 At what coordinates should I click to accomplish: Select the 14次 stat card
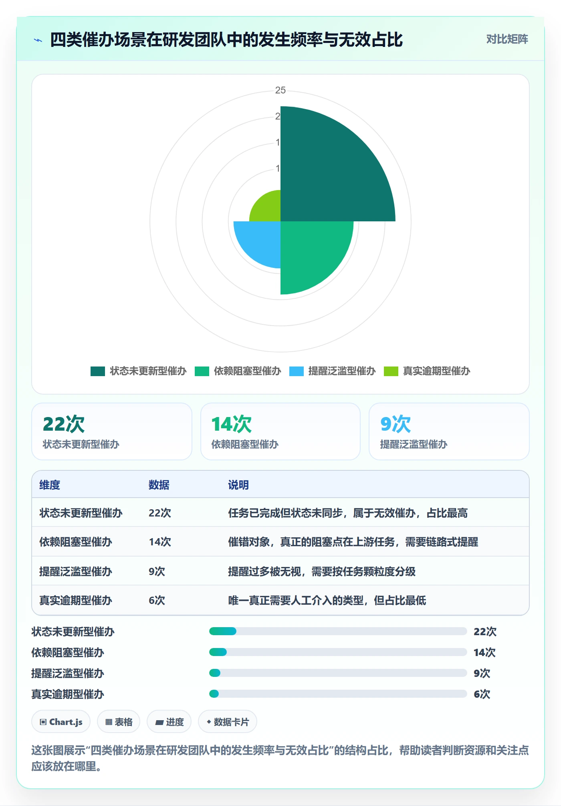(x=280, y=431)
